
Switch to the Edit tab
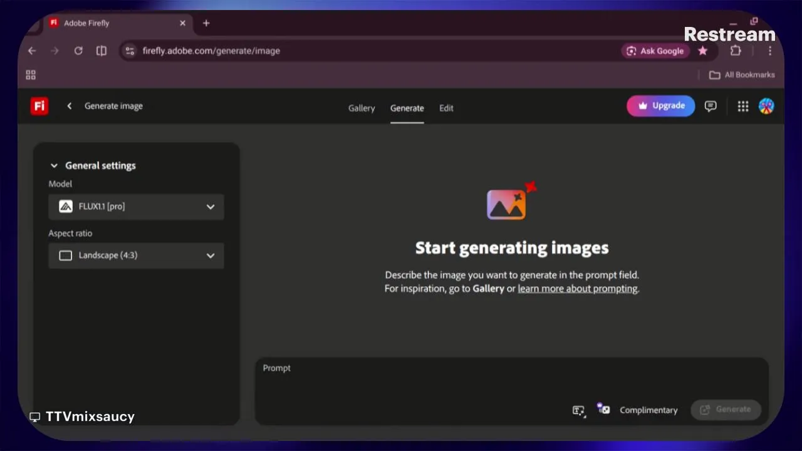tap(446, 108)
